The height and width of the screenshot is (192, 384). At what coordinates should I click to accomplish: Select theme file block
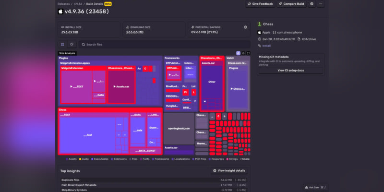pos(202,144)
